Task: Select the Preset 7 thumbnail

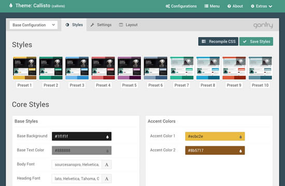Action: pyautogui.click(x=182, y=68)
